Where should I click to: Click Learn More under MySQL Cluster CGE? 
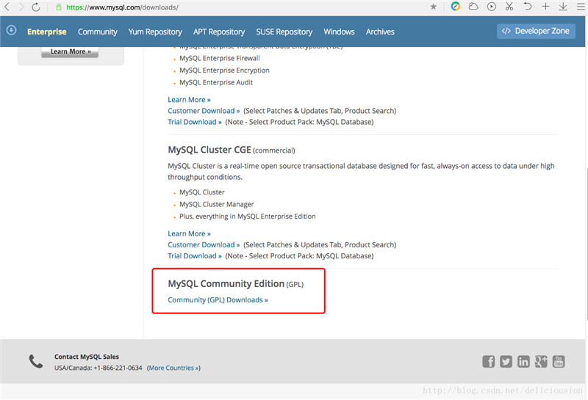tap(189, 233)
